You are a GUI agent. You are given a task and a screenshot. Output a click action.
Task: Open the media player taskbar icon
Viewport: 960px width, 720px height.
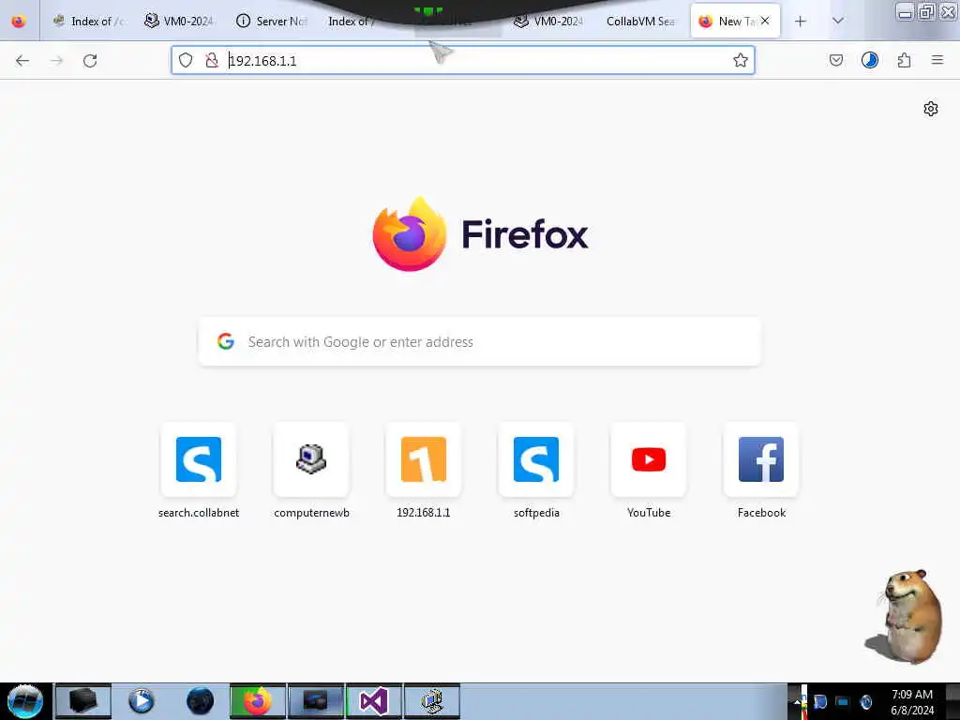point(142,701)
